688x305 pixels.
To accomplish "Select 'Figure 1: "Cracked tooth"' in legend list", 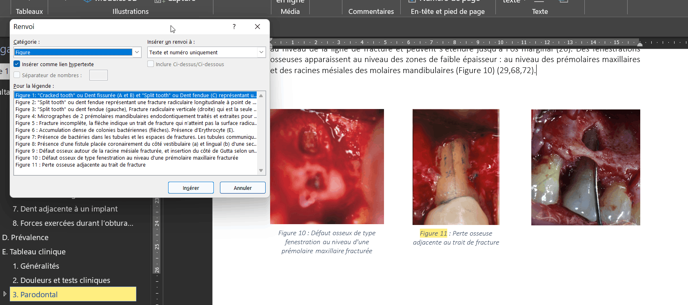I will point(136,95).
